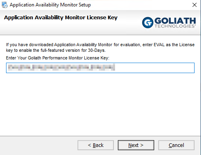Image resolution: width=201 pixels, height=155 pixels.
Task: Close the Application Availability Monitor Setup window
Action: click(x=195, y=5)
